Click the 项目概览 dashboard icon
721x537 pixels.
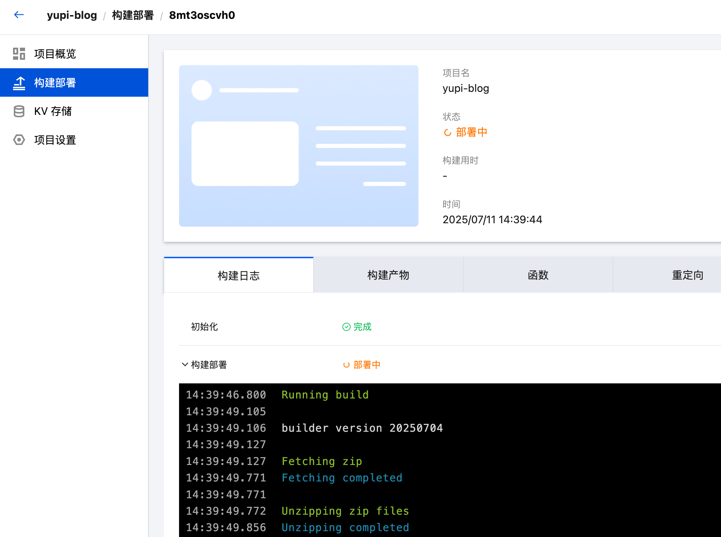pos(19,54)
